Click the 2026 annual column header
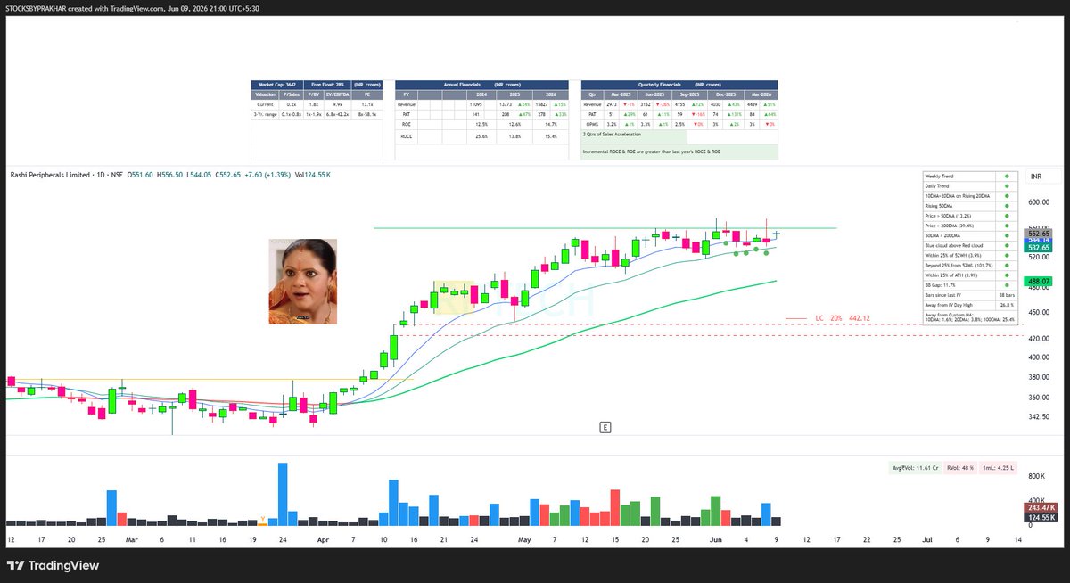The width and height of the screenshot is (1070, 583). 551,94
